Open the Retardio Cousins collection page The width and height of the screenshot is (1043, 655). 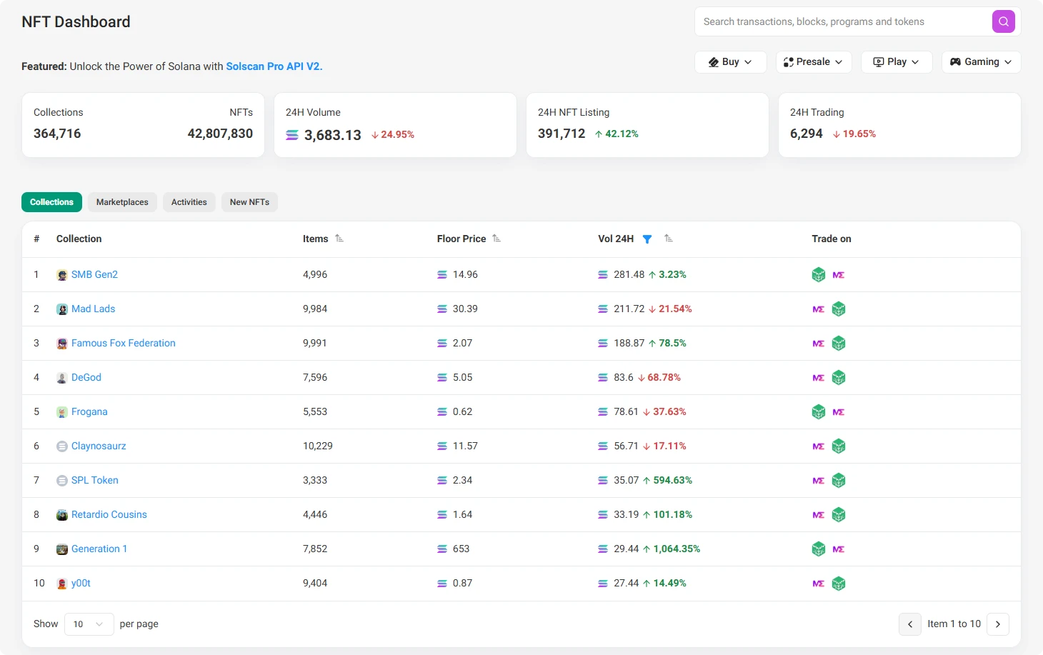coord(109,514)
